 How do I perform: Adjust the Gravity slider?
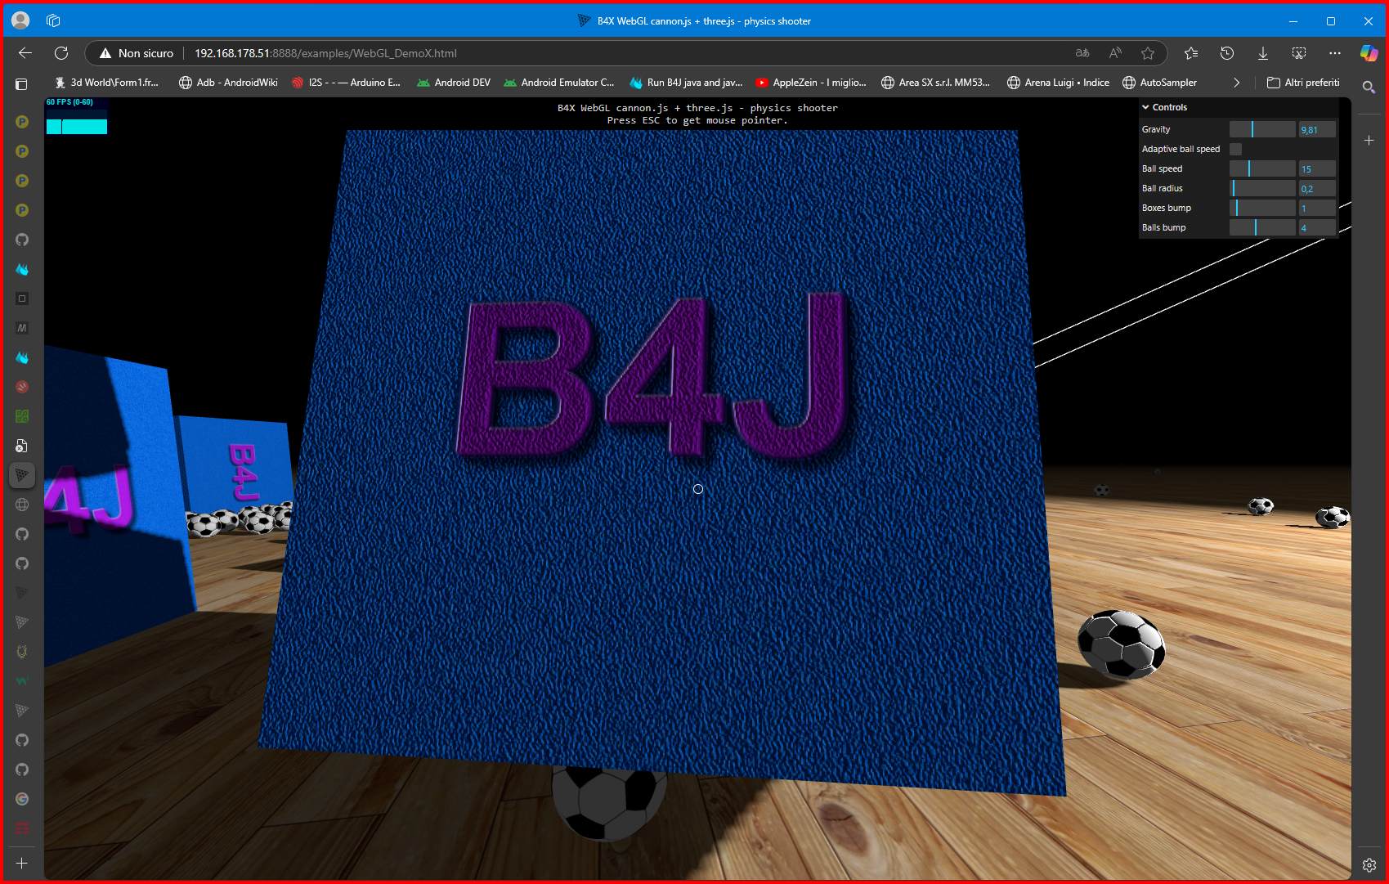pos(1262,129)
